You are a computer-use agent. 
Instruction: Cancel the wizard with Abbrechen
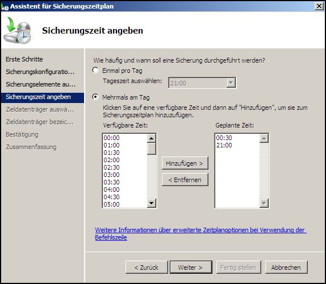pos(286,267)
